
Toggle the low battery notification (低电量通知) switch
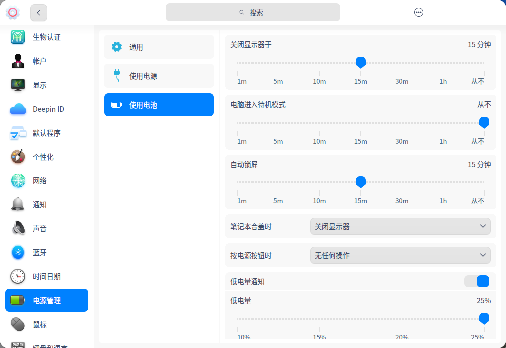click(x=477, y=282)
